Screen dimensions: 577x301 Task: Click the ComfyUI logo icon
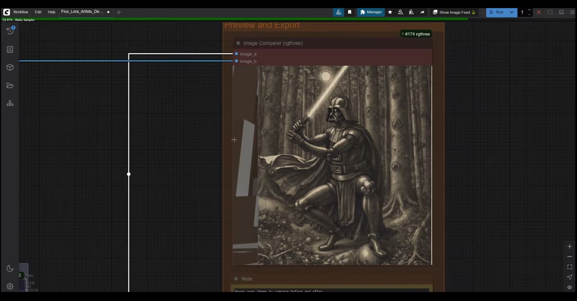coord(6,12)
